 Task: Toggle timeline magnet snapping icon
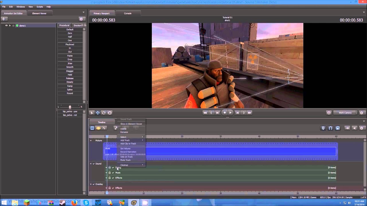point(330,128)
